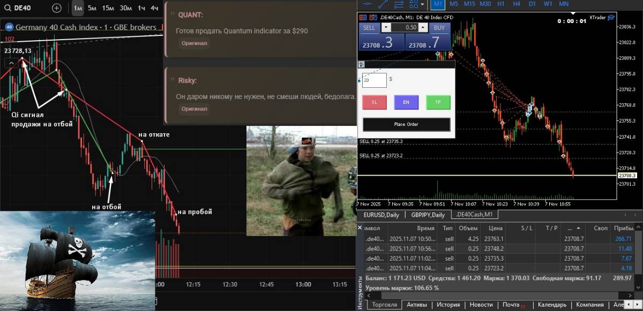Click the trendline drawing tool in MetaTrader toolbar
This screenshot has height=311, width=643.
[383, 4]
